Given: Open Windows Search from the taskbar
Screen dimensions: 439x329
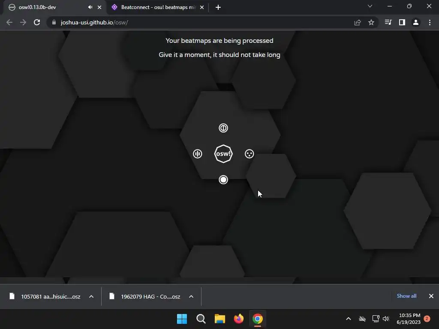Looking at the screenshot, I should [201, 319].
